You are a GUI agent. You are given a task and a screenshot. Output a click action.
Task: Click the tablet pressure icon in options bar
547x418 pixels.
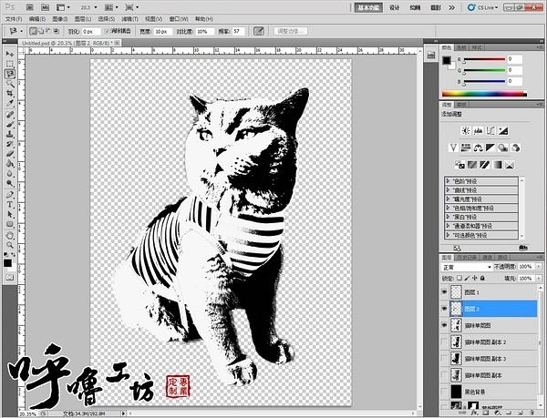tap(259, 31)
